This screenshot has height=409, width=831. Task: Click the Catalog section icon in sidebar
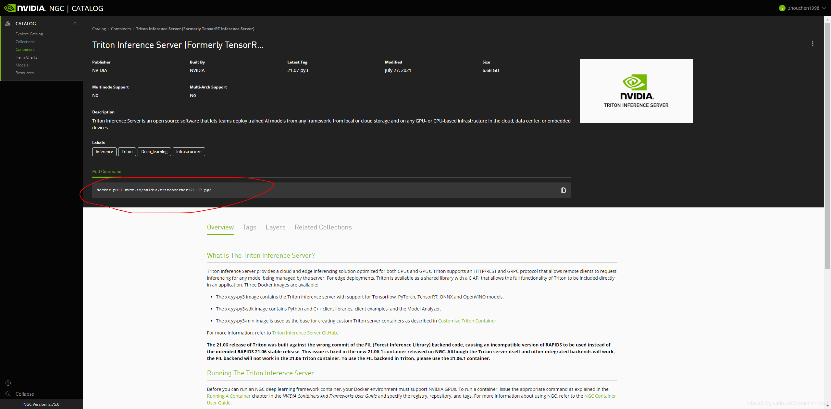[x=8, y=24]
